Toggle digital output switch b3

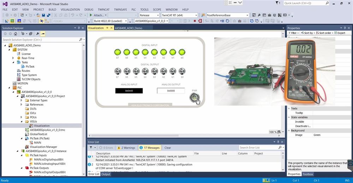(155, 71)
